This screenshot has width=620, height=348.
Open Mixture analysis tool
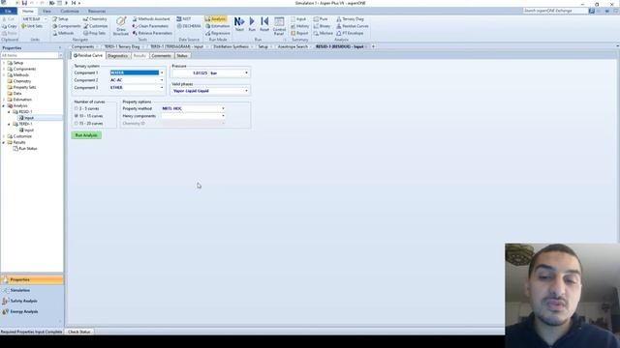coord(323,33)
